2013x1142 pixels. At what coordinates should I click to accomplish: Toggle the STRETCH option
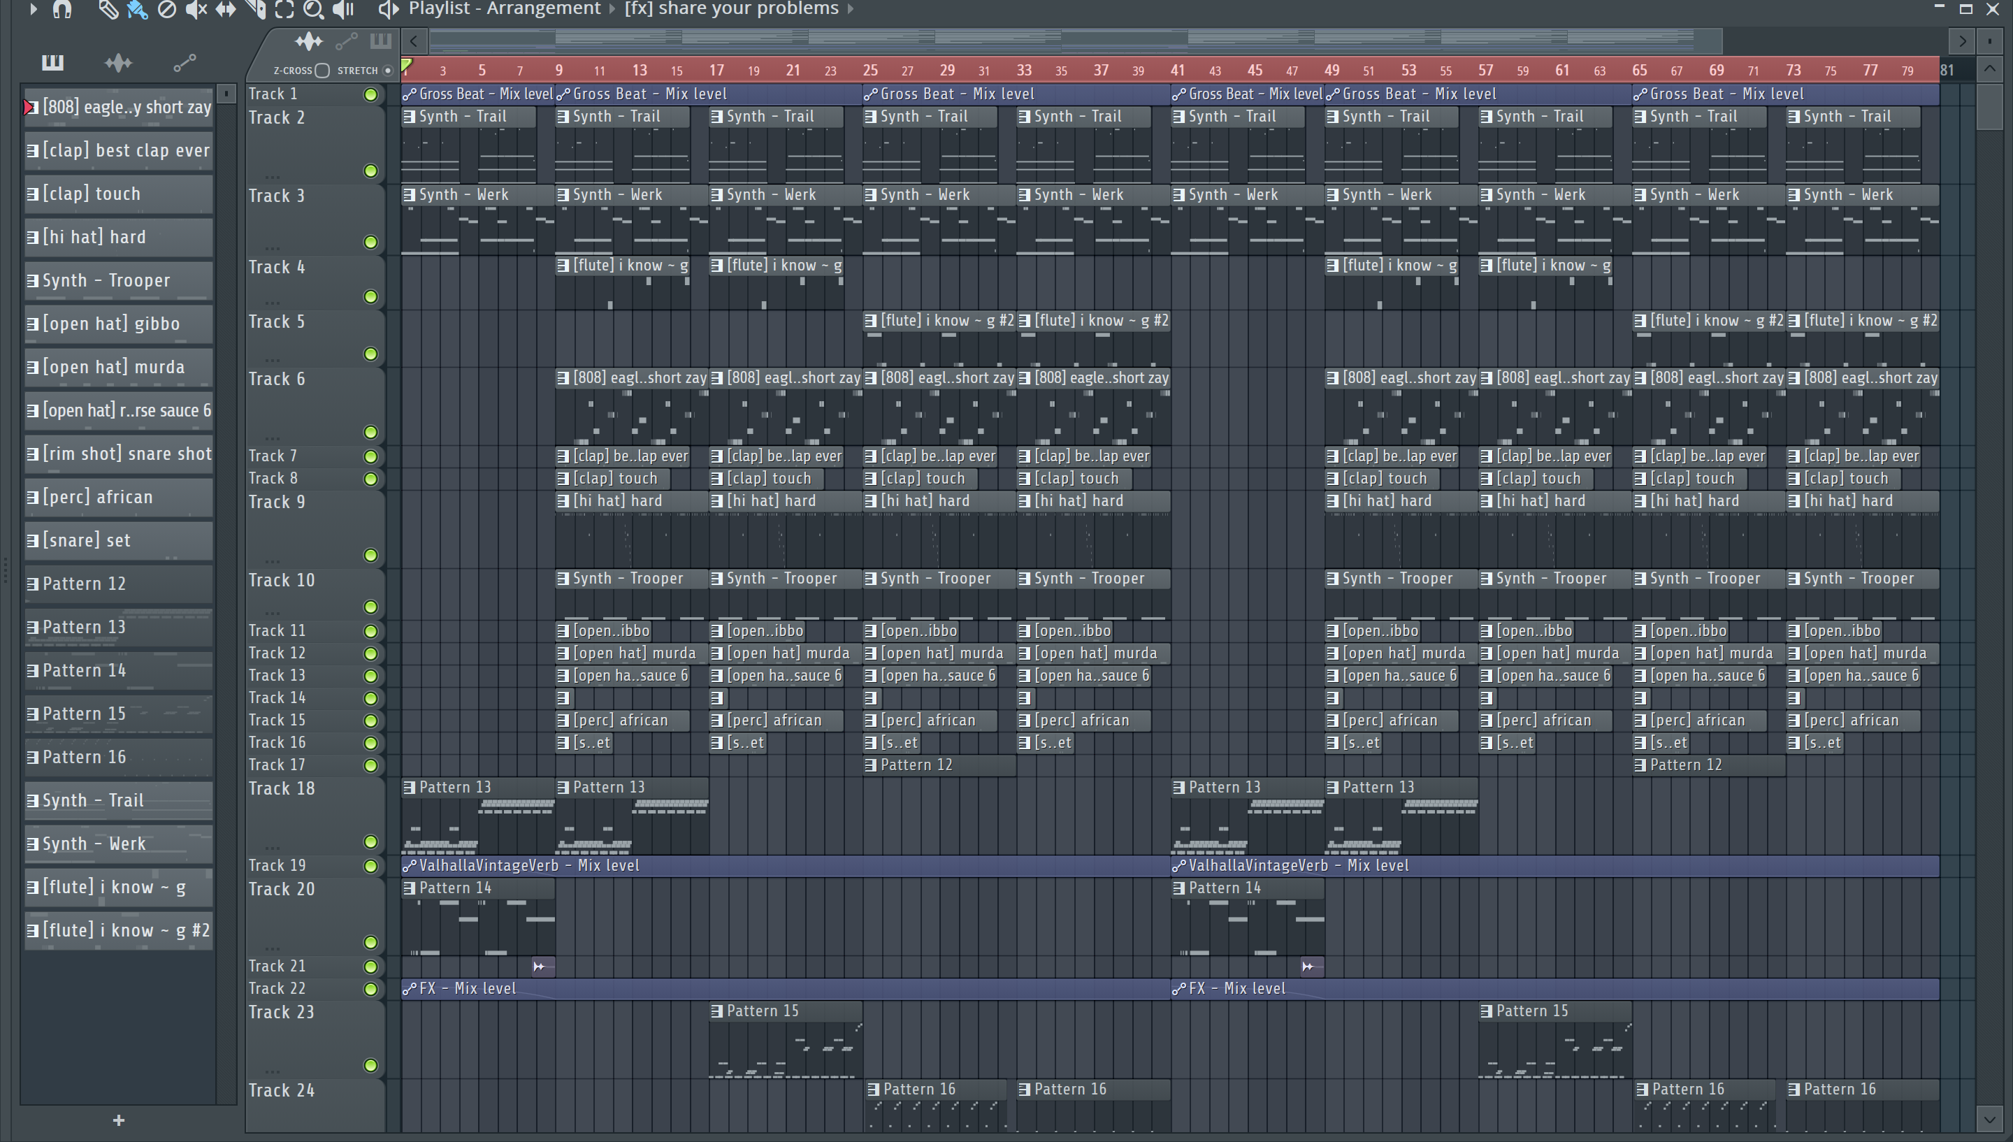click(x=387, y=71)
